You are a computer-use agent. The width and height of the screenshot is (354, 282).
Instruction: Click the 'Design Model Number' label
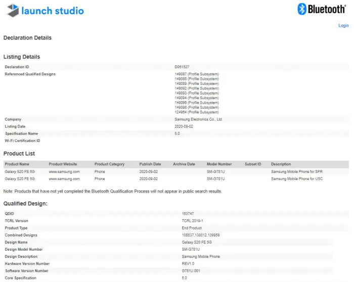[x=23, y=249]
